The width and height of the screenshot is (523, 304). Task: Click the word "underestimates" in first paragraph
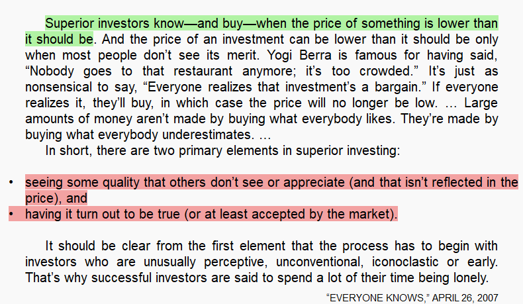(x=207, y=134)
